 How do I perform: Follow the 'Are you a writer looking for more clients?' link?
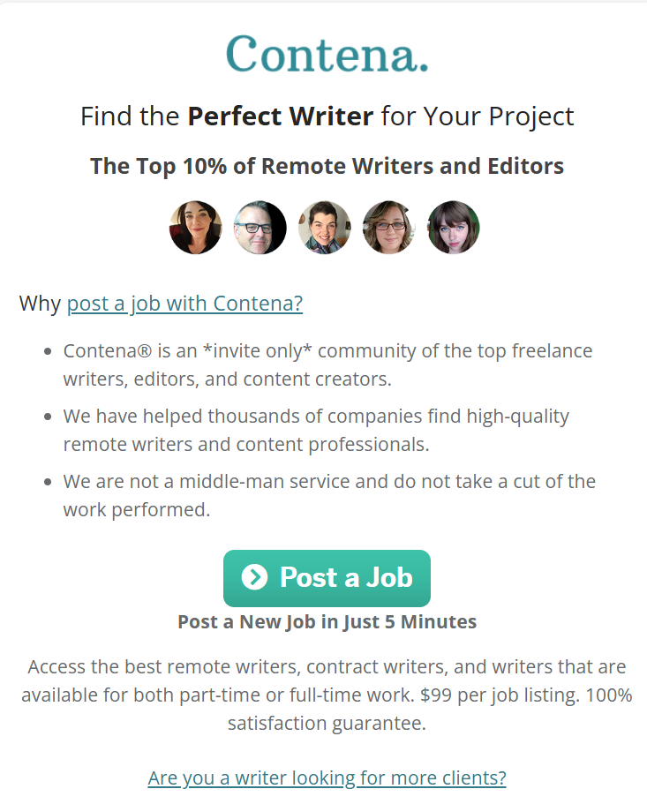(x=327, y=778)
